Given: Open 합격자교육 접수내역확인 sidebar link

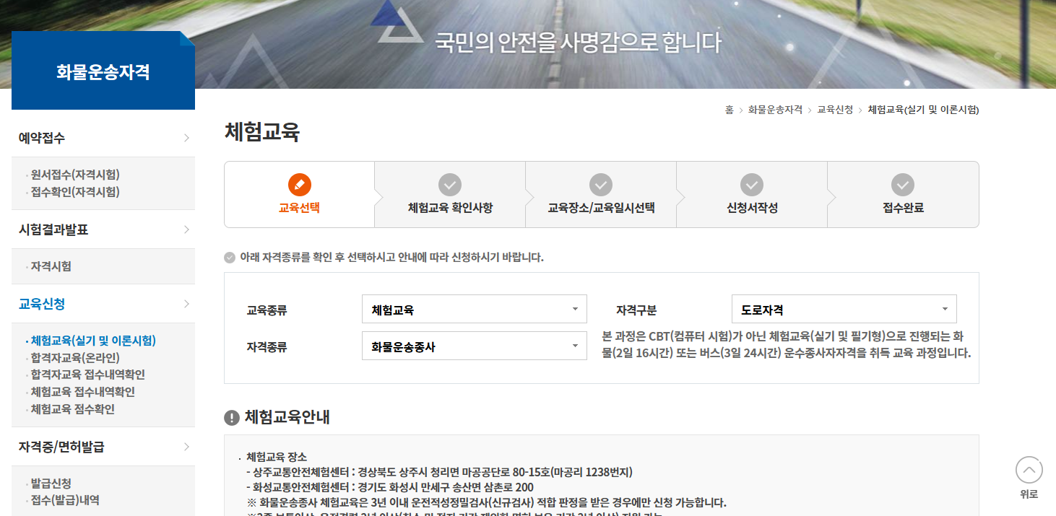Looking at the screenshot, I should [87, 375].
